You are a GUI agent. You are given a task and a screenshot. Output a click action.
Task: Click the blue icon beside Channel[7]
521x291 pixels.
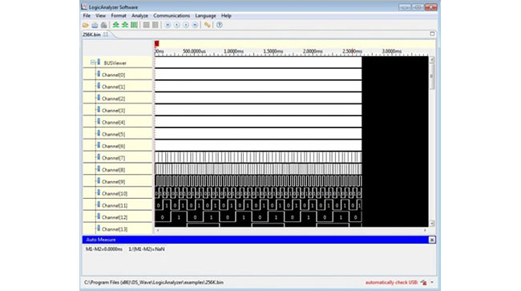click(x=99, y=157)
